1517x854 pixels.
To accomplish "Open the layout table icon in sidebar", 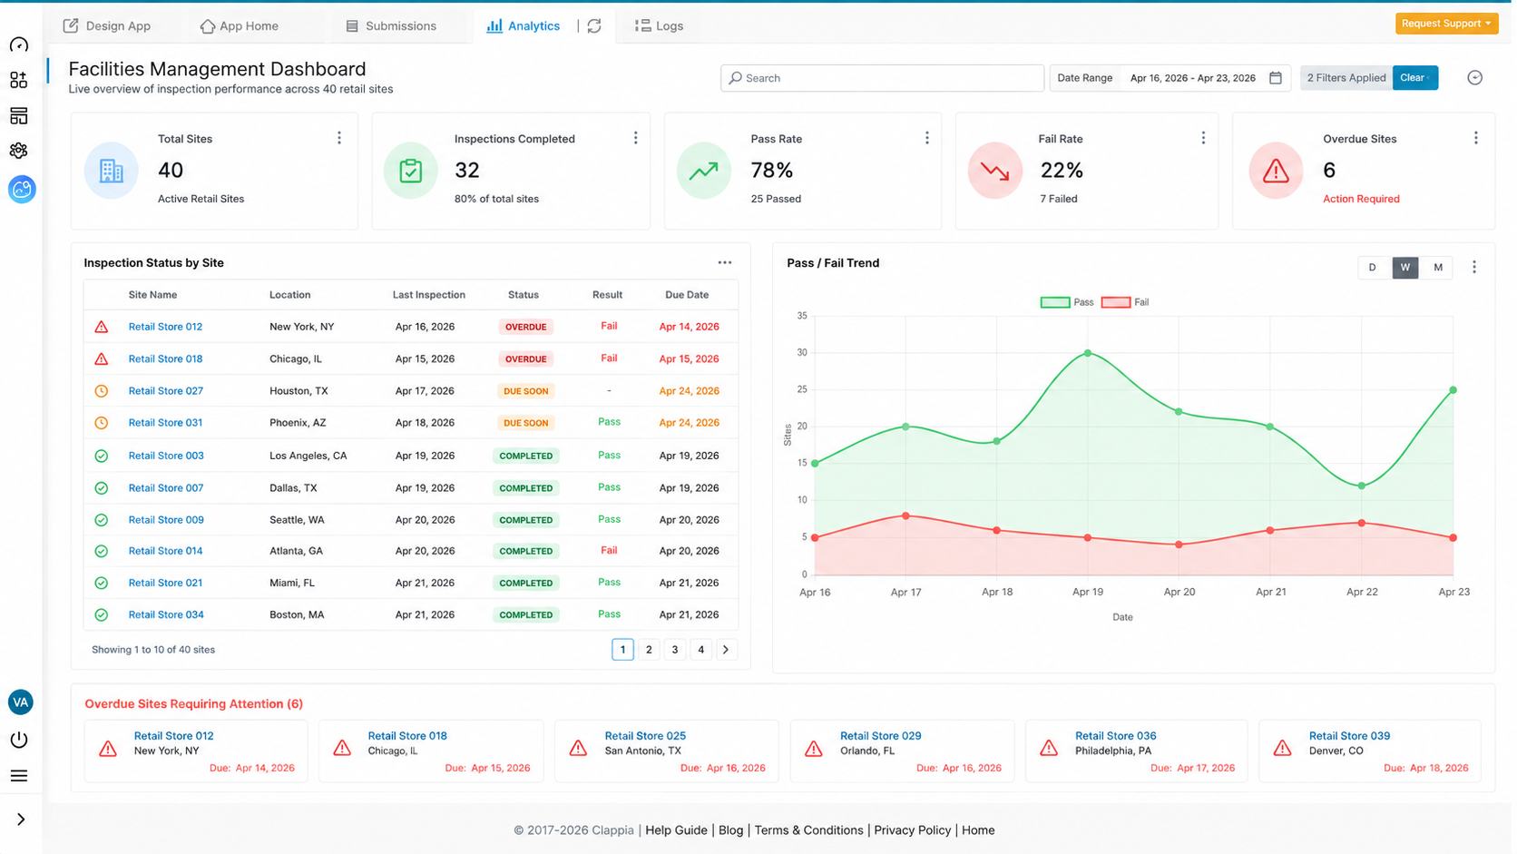I will pos(18,115).
